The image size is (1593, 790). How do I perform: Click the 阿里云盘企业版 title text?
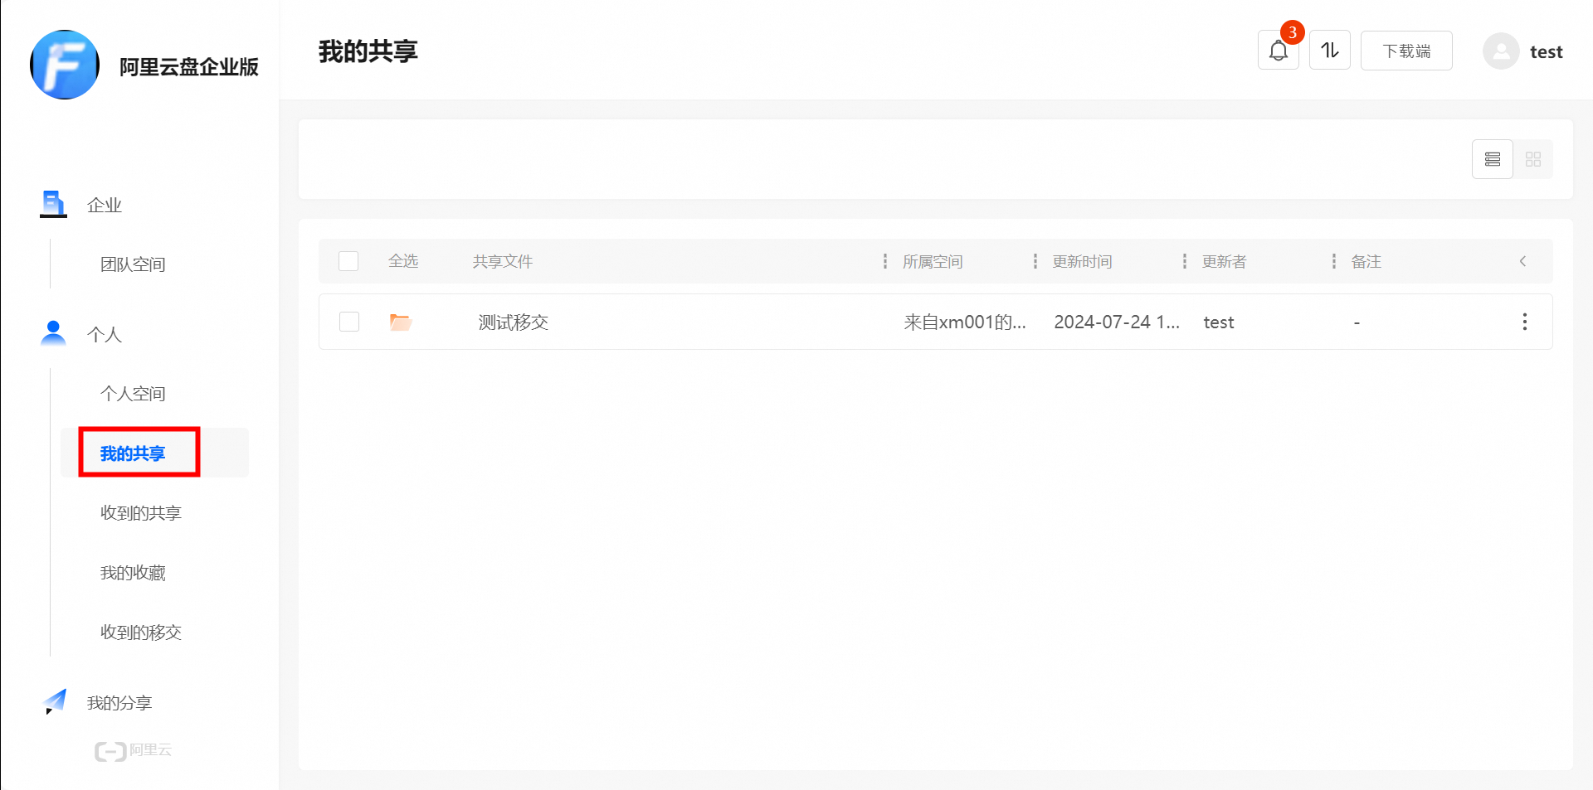click(x=189, y=66)
